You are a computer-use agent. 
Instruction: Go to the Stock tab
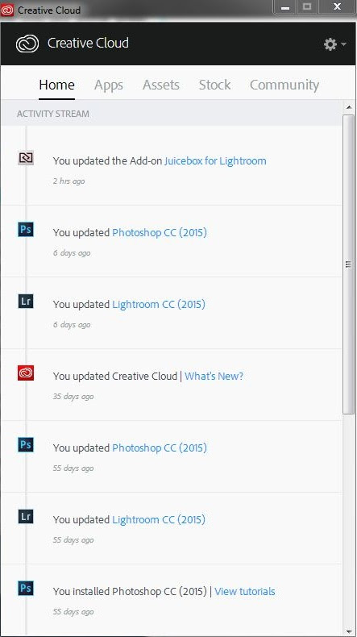(214, 85)
